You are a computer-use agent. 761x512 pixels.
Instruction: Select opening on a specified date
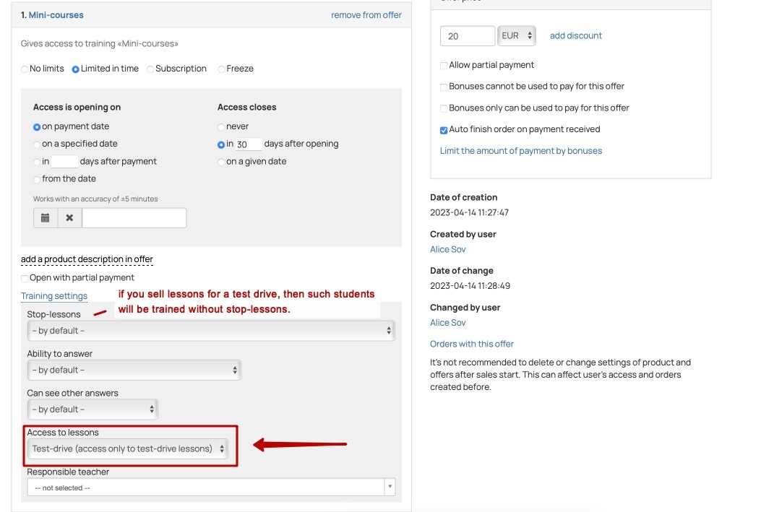[37, 144]
